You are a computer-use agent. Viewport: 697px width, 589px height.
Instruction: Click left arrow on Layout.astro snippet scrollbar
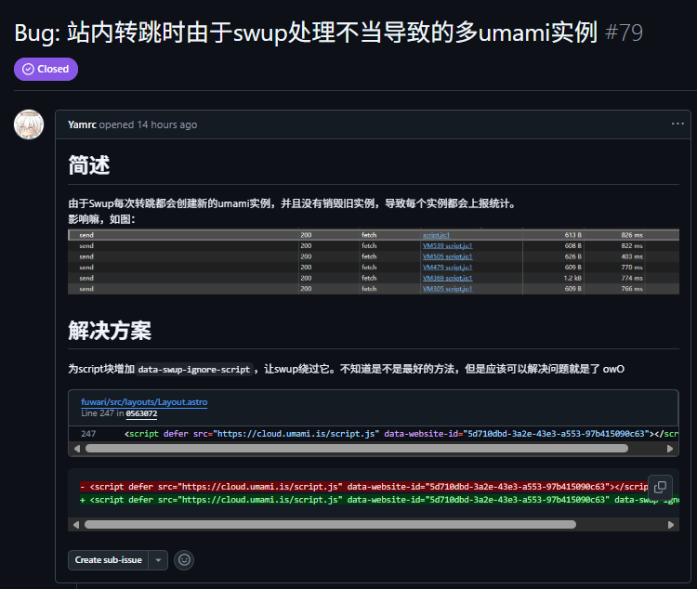(75, 448)
